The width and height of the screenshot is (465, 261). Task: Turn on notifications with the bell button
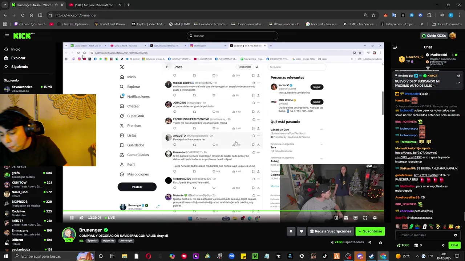tap(291, 231)
